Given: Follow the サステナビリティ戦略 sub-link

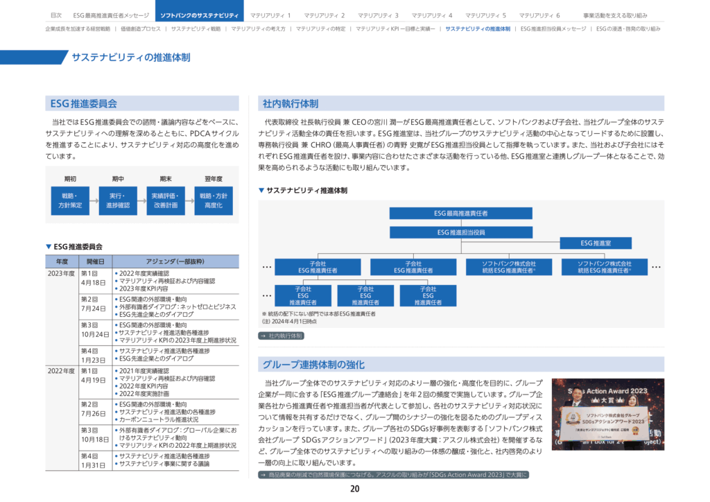Looking at the screenshot, I should 196,29.
